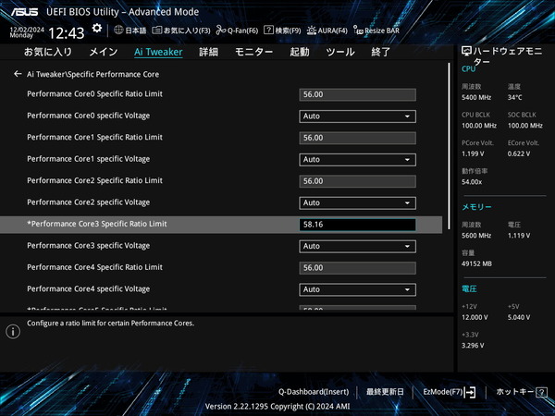The height and width of the screenshot is (416, 555).
Task: Expand Performance Core0 specific Voltage dropdown
Action: pyautogui.click(x=357, y=116)
